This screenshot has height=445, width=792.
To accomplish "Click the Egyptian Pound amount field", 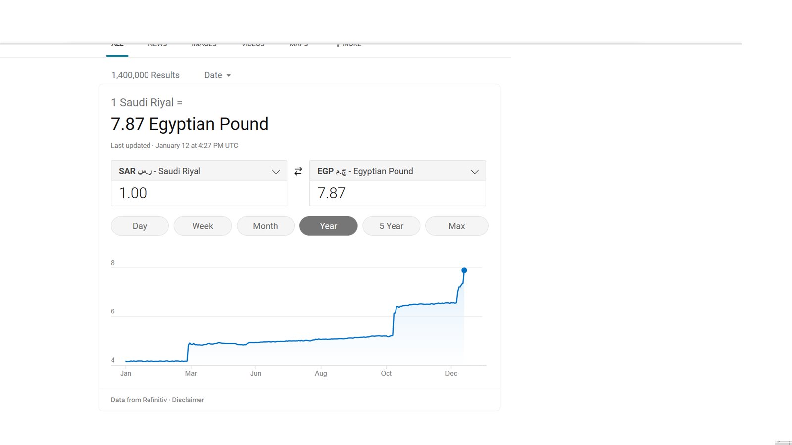I will [x=397, y=193].
